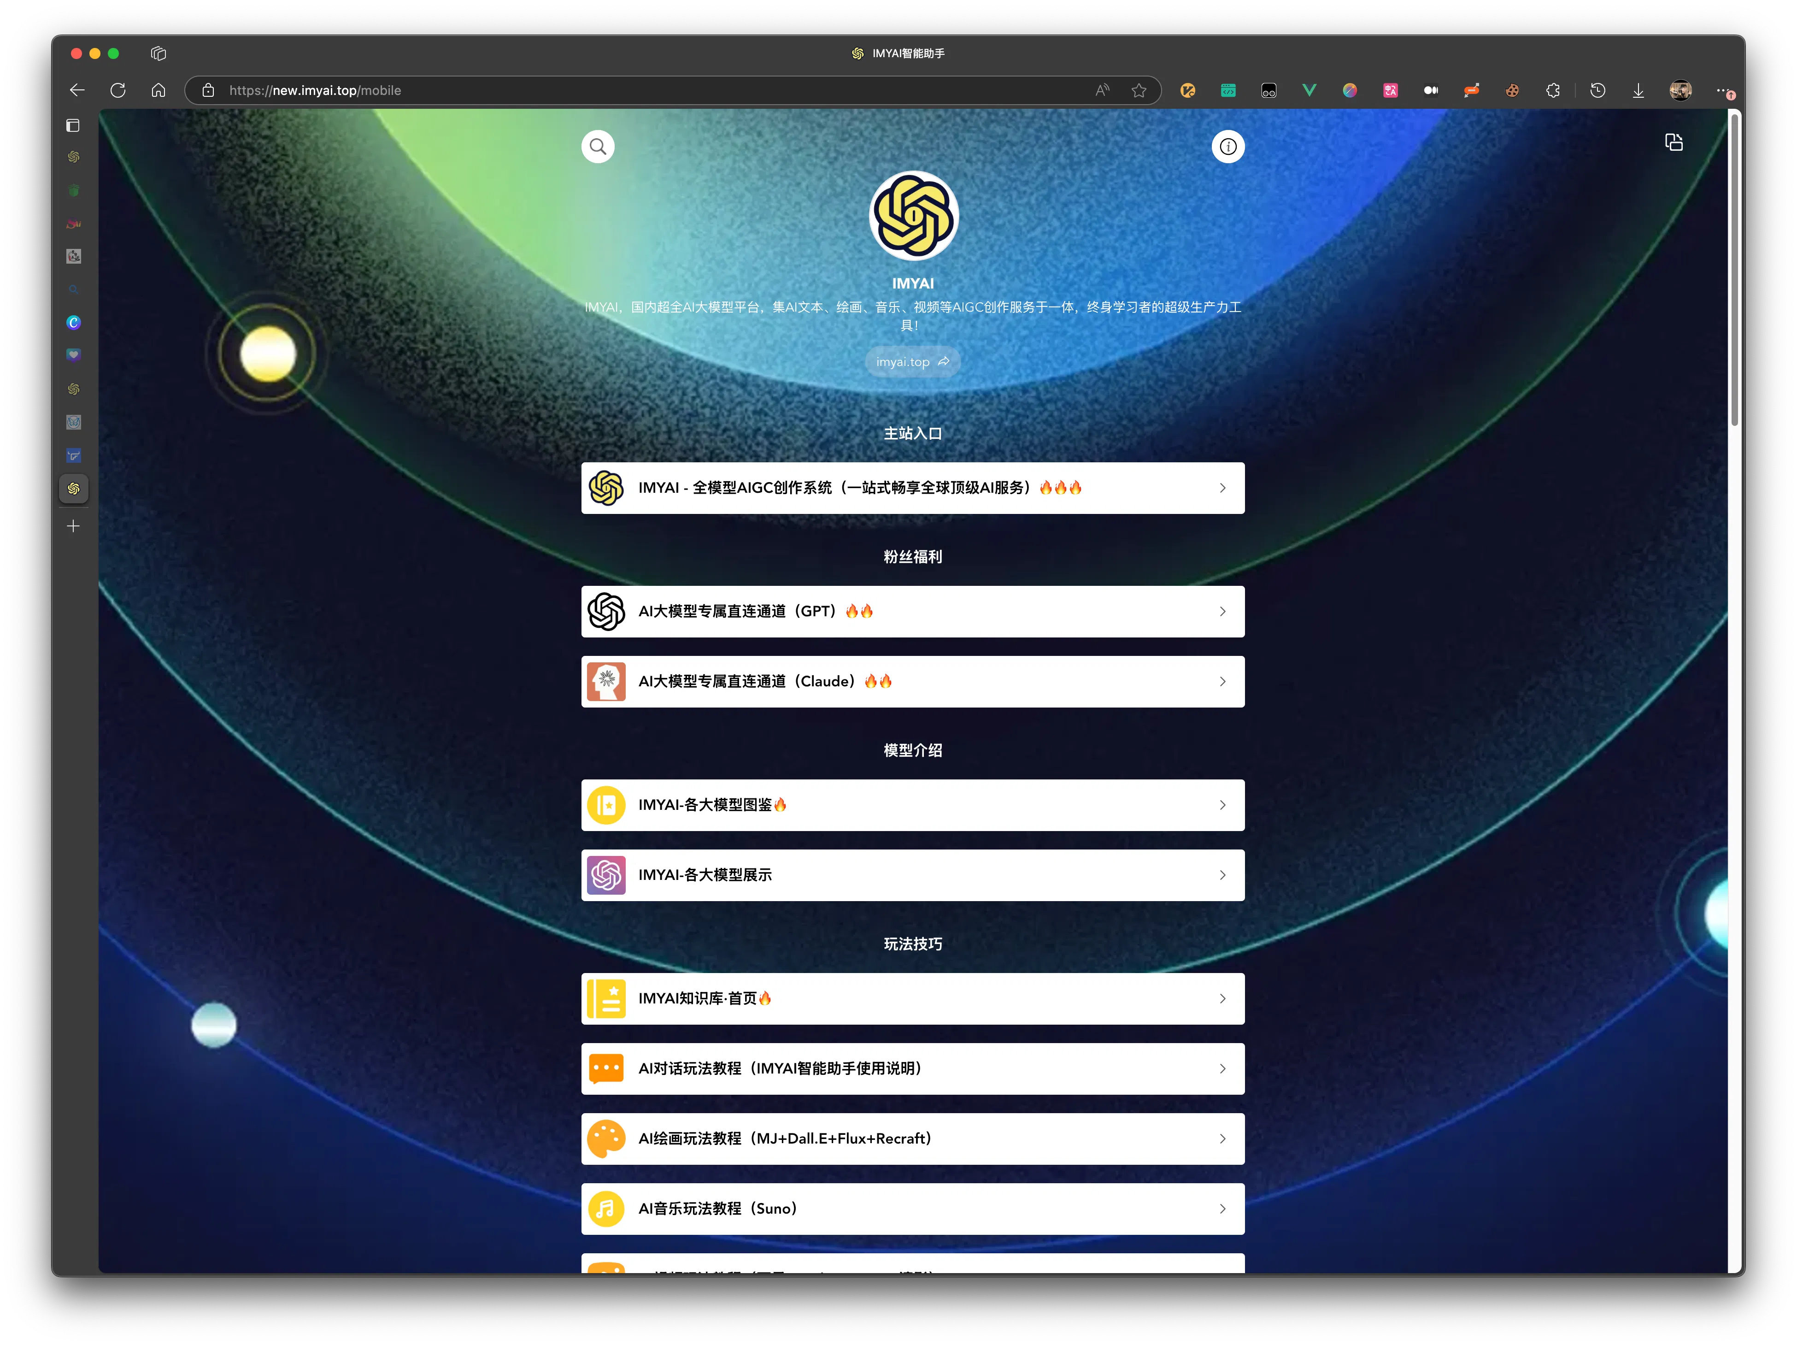Image resolution: width=1797 pixels, height=1345 pixels.
Task: Toggle the vertical tabs pane icon
Action: click(73, 125)
